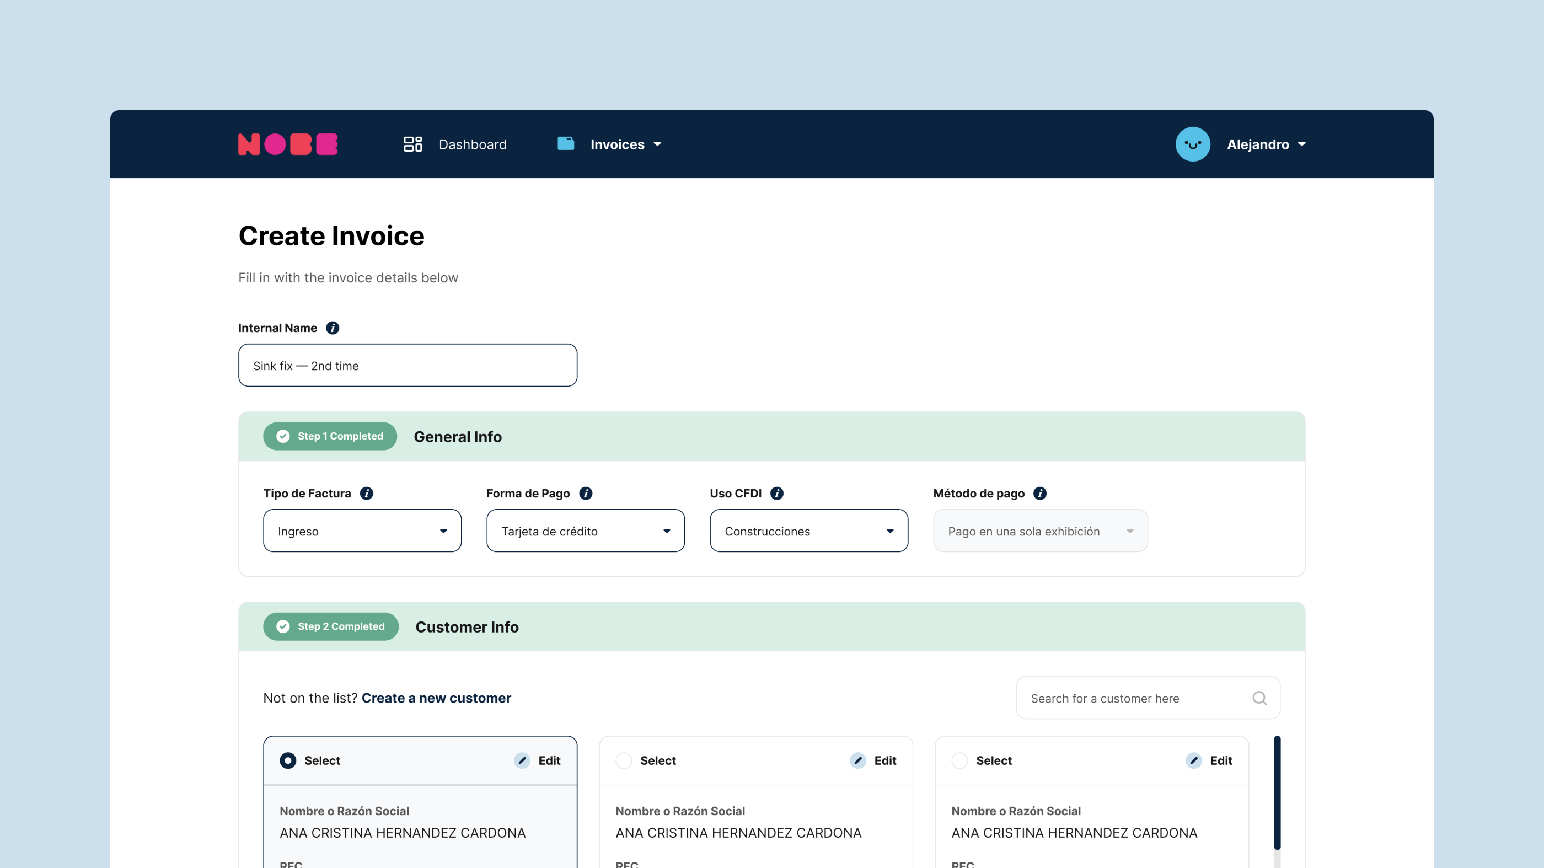Click the Step 2 Completed check icon
Screen dimensions: 1544x868
pos(283,626)
